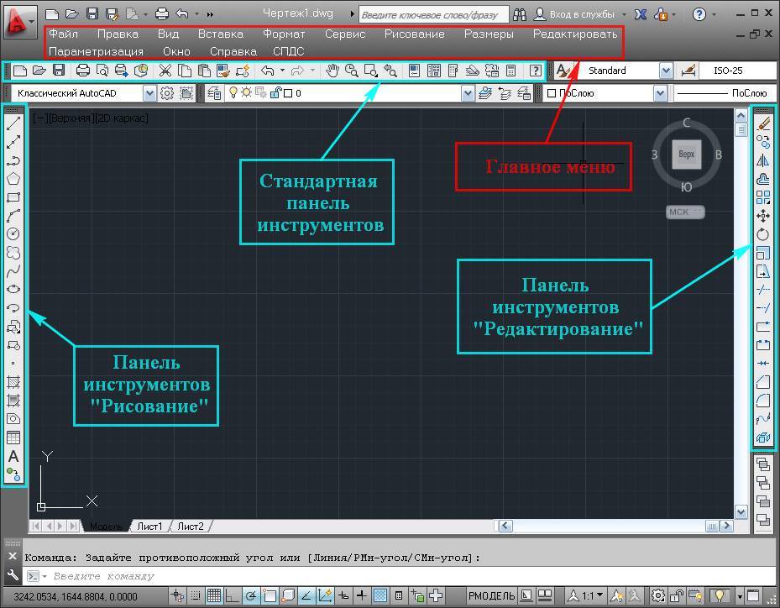The image size is (780, 608).
Task: Toggle grid display in status bar
Action: (214, 596)
